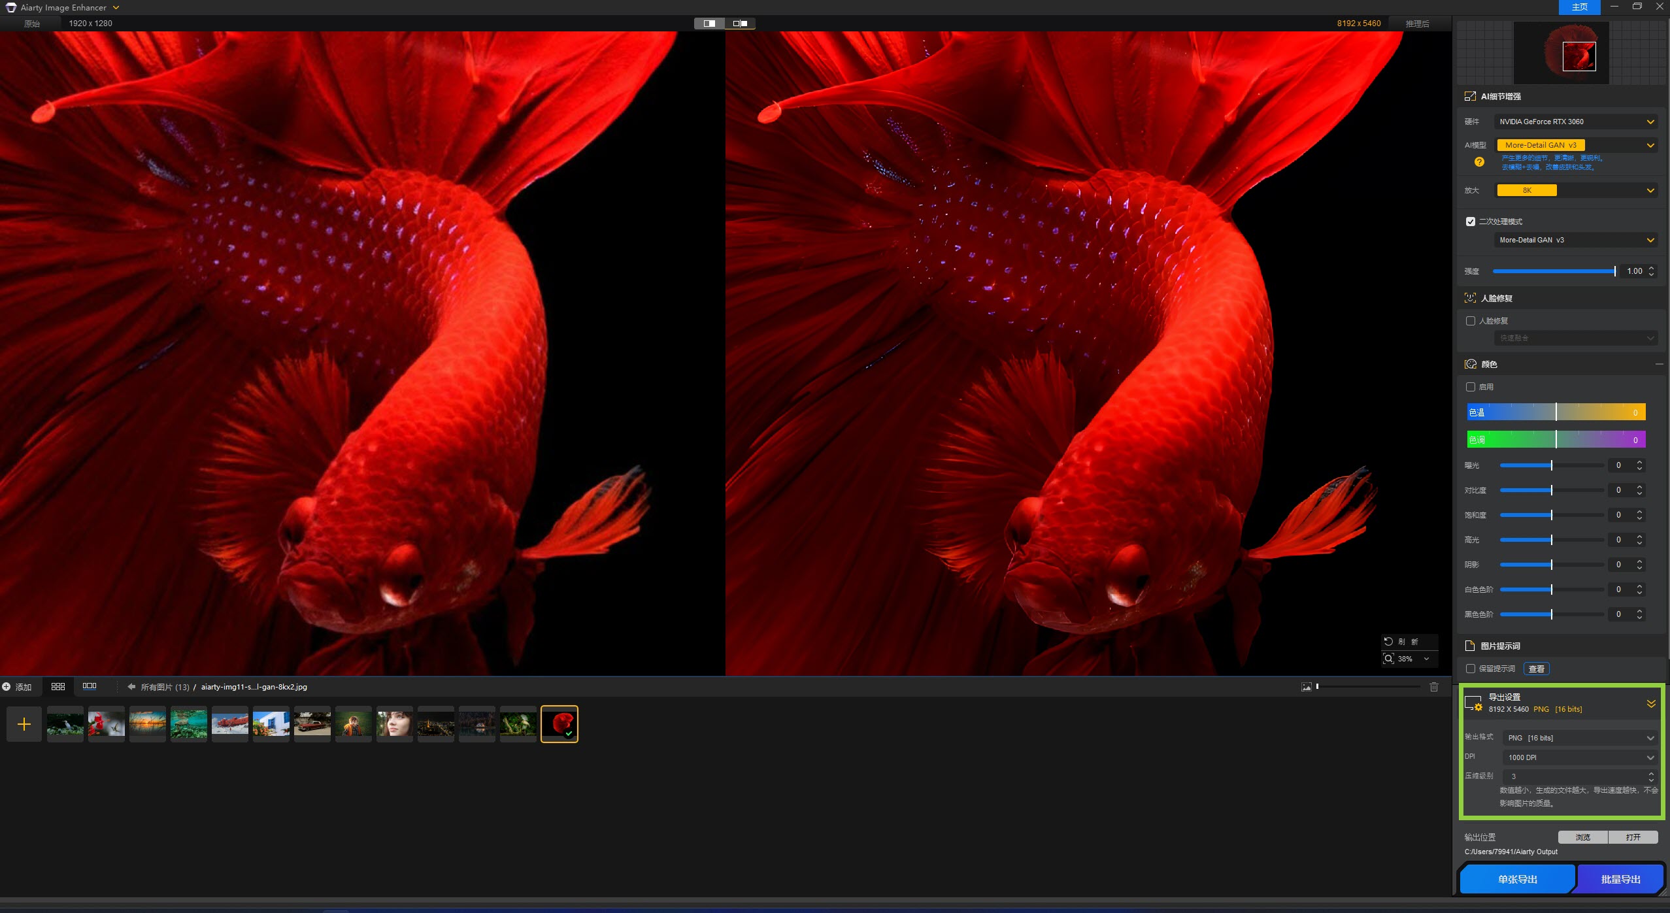Click the yellow question mark help icon
Image resolution: width=1670 pixels, height=913 pixels.
pos(1479,162)
